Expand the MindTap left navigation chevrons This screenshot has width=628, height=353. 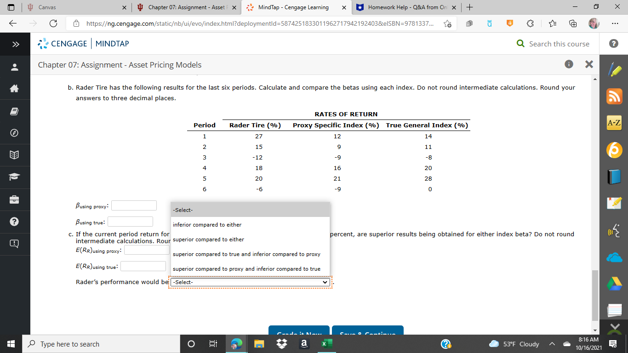[15, 44]
